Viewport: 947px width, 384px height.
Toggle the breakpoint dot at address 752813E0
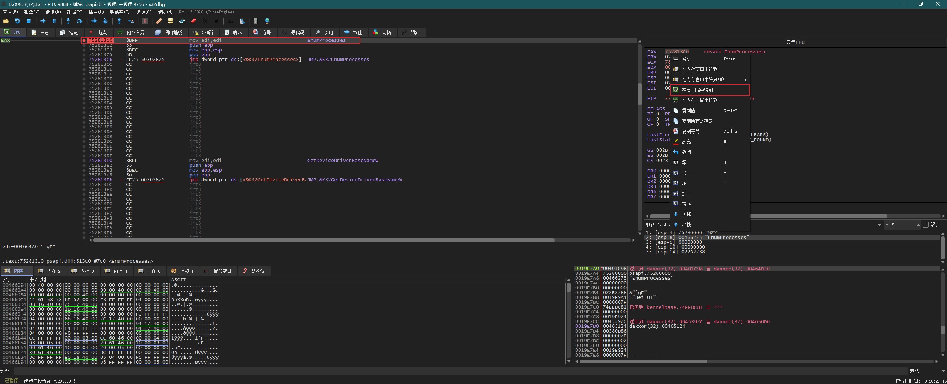point(84,161)
